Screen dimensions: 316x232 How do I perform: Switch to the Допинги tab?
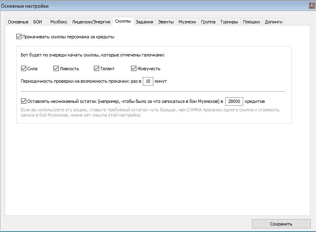tap(274, 22)
